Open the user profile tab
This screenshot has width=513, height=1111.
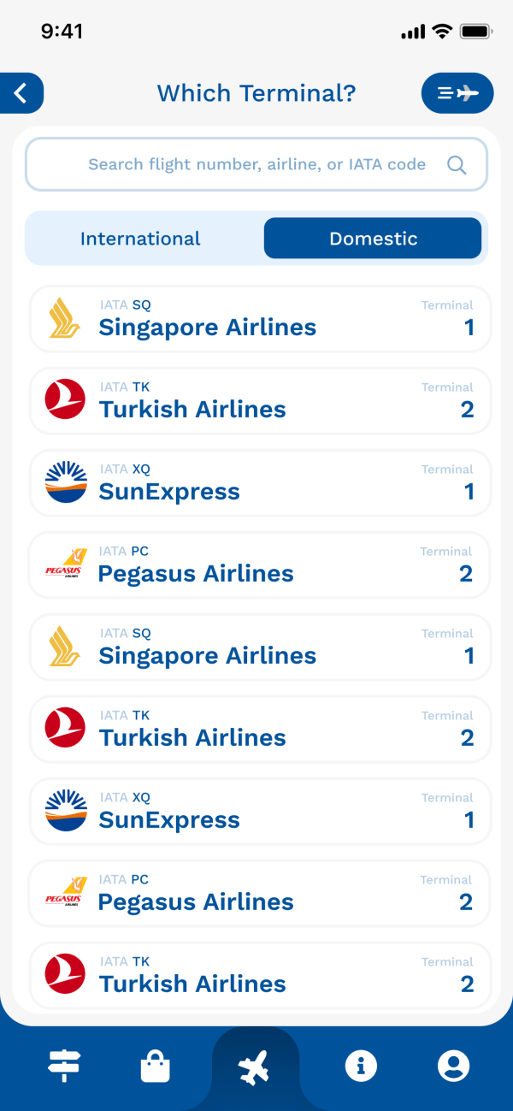pyautogui.click(x=453, y=1066)
